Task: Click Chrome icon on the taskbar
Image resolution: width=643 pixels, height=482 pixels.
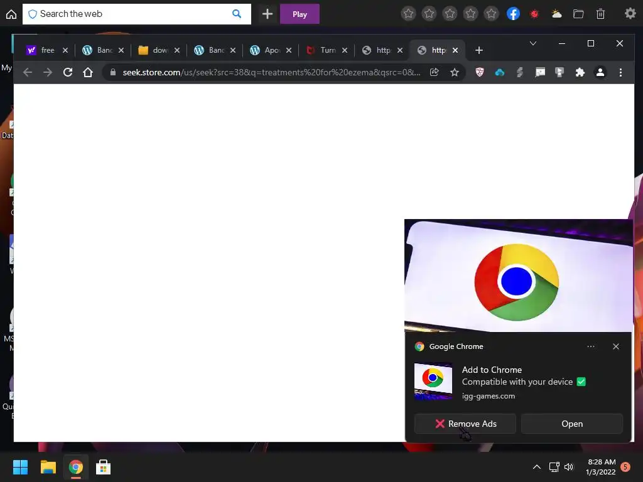Action: (x=75, y=467)
